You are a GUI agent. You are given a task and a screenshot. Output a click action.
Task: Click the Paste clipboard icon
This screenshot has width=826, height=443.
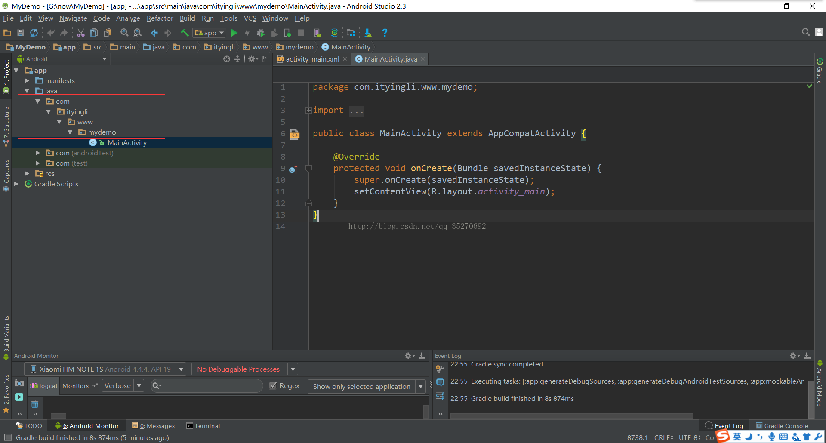pyautogui.click(x=108, y=33)
